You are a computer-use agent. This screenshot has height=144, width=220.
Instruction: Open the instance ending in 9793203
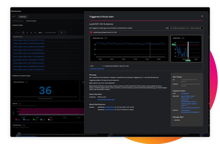pos(29,67)
